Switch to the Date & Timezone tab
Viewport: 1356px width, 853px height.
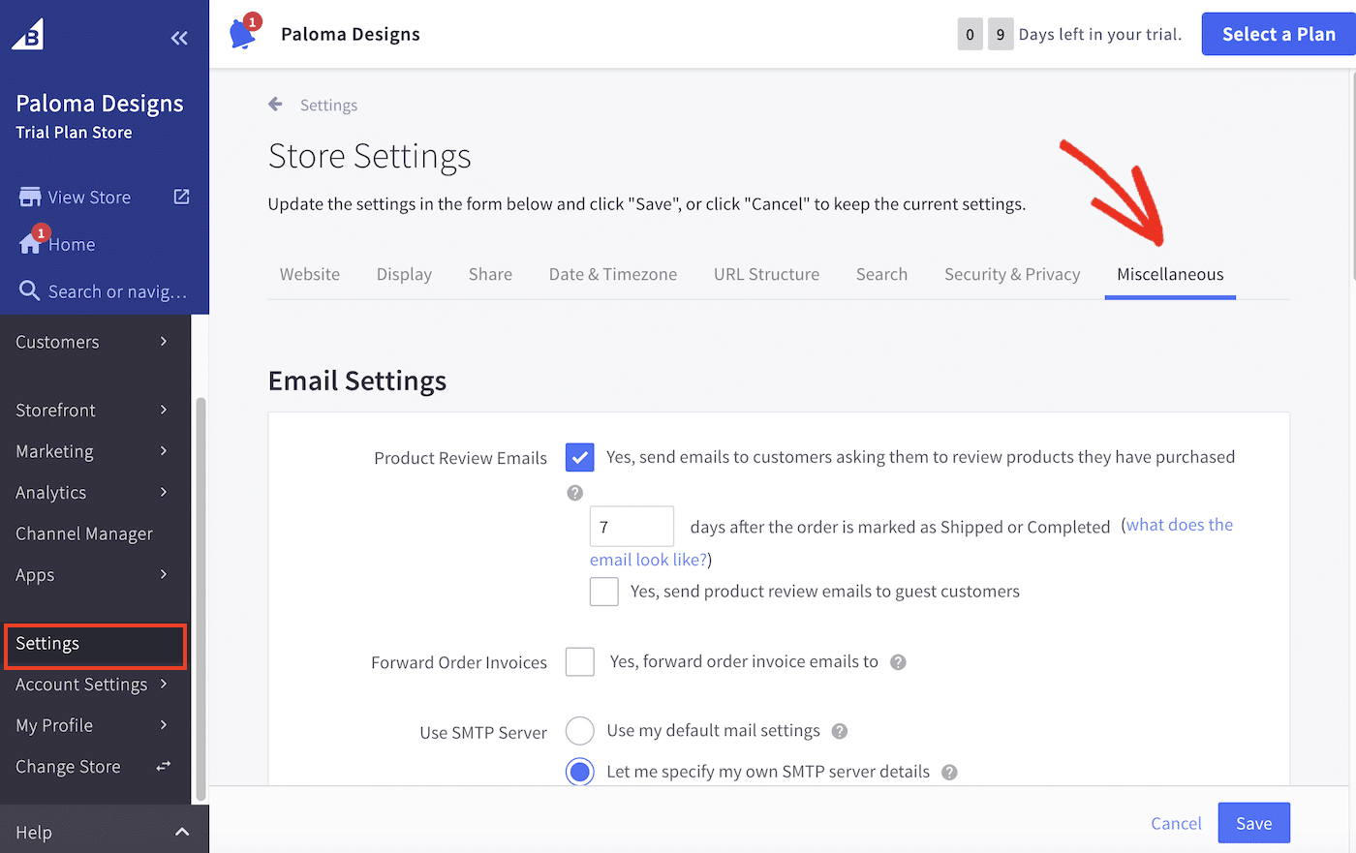(612, 274)
